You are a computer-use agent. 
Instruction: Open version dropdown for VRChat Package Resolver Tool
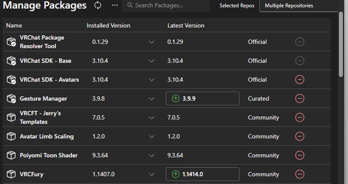[152, 42]
